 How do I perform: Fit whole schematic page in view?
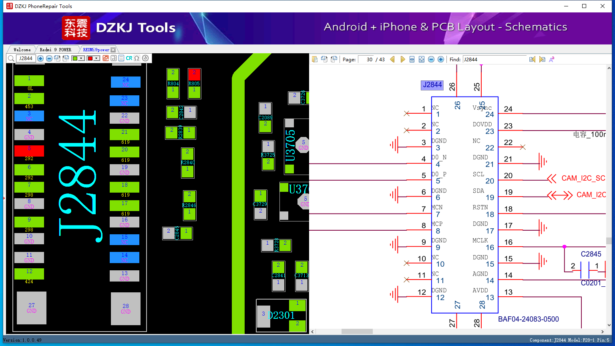coord(422,59)
